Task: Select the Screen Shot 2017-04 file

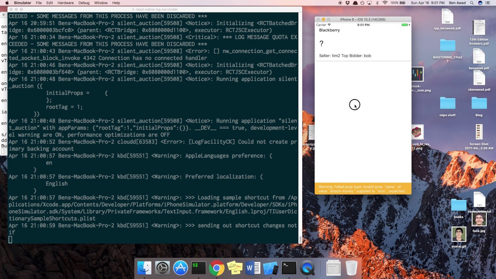Action: coord(479,137)
